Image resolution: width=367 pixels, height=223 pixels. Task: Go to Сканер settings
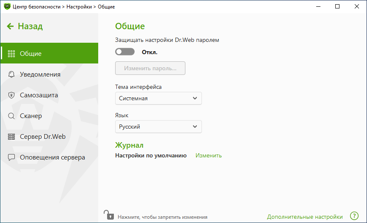(50, 116)
